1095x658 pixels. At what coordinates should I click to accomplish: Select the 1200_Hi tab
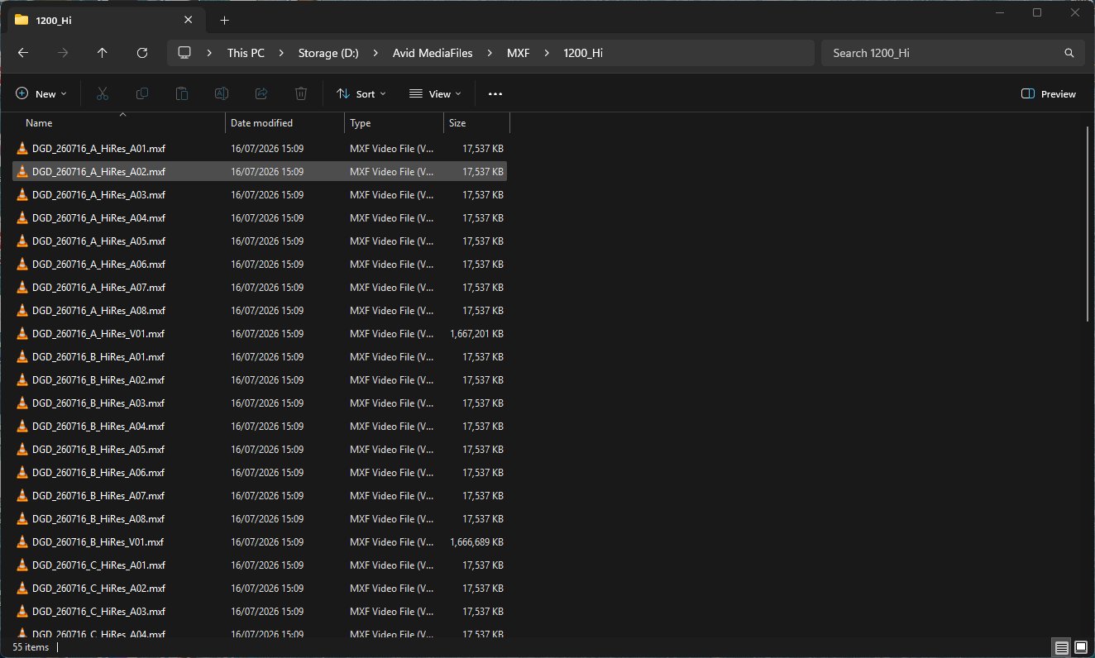click(104, 20)
